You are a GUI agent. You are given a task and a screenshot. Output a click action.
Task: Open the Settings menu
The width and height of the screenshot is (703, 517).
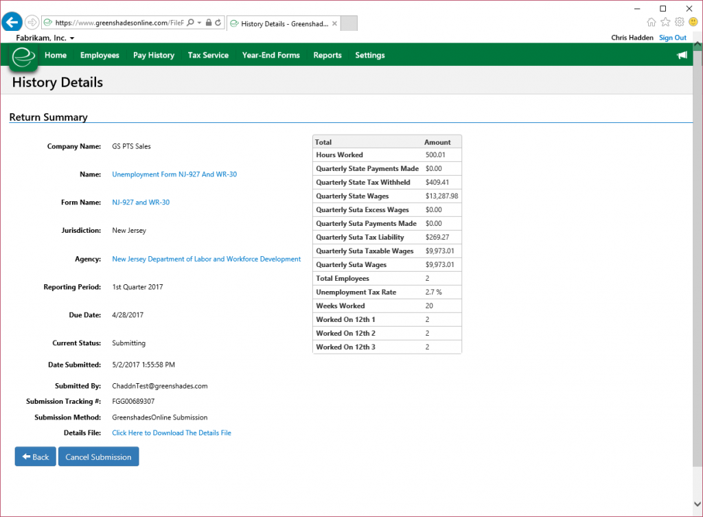[370, 55]
